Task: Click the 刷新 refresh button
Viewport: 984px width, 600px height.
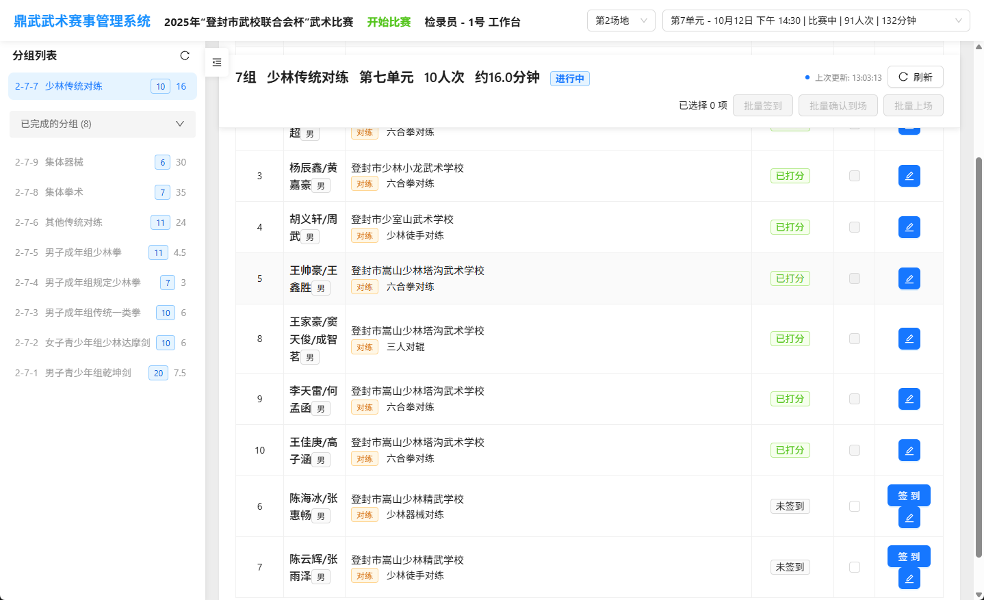Action: coord(915,77)
